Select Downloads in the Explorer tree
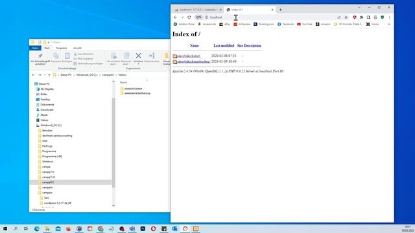415x233 pixels. click(47, 109)
